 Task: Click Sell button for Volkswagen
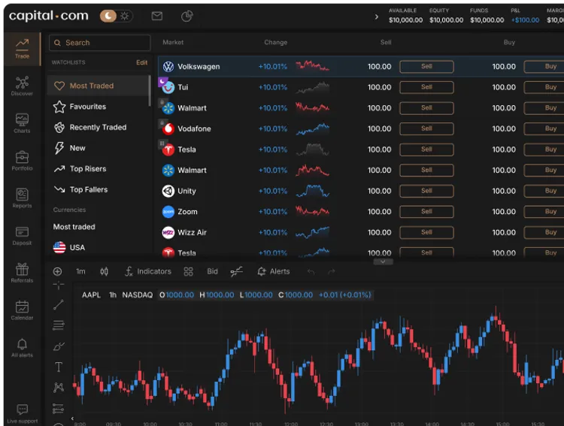426,67
